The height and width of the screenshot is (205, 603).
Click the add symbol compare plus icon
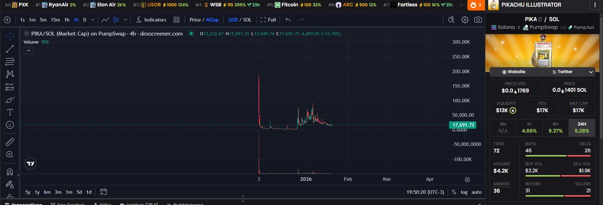pyautogui.click(x=7, y=20)
